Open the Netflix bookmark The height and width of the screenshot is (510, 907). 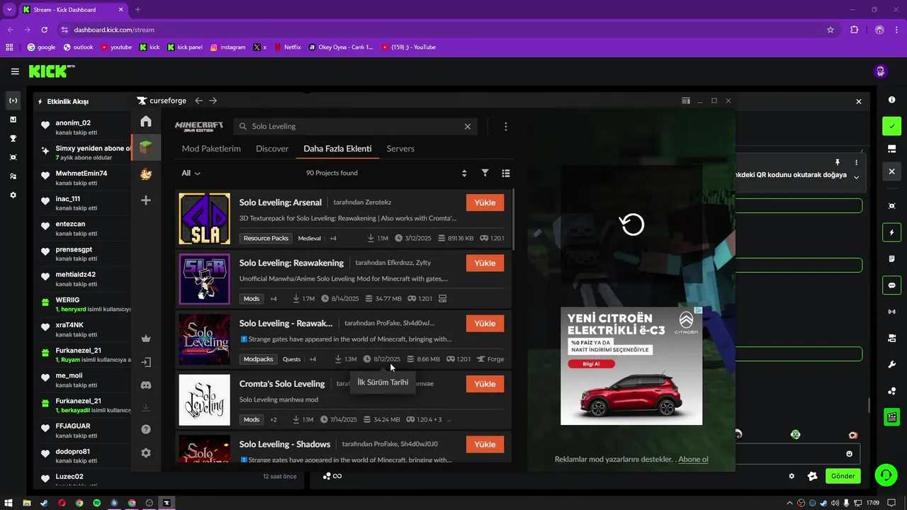[287, 47]
